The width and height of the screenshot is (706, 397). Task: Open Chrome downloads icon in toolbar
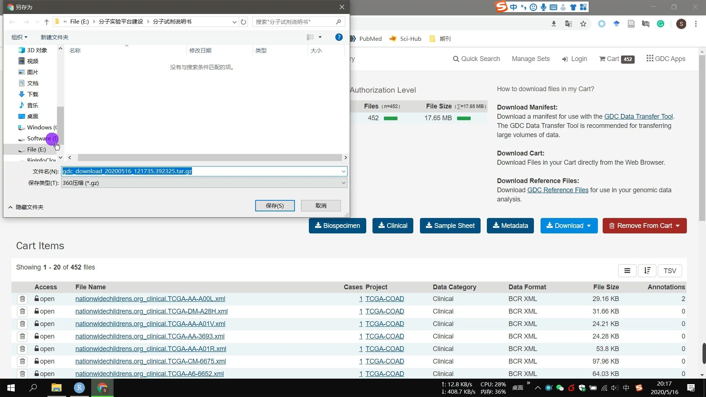pos(554,24)
